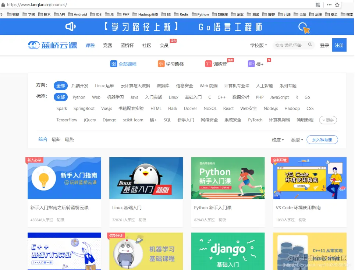Sort courses by 最热
This screenshot has width=355, height=270.
pos(69,139)
